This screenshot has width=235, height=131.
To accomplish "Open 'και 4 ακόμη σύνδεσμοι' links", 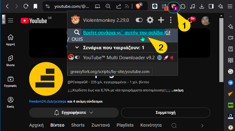I will pos(85,101).
